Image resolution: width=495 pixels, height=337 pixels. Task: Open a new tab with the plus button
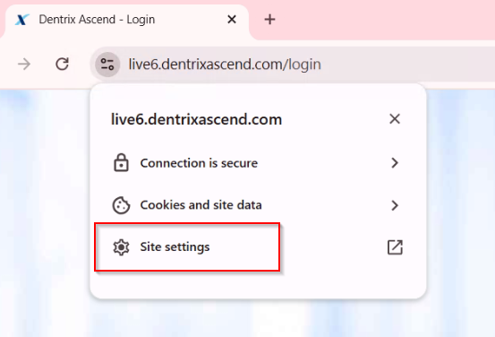tap(269, 20)
